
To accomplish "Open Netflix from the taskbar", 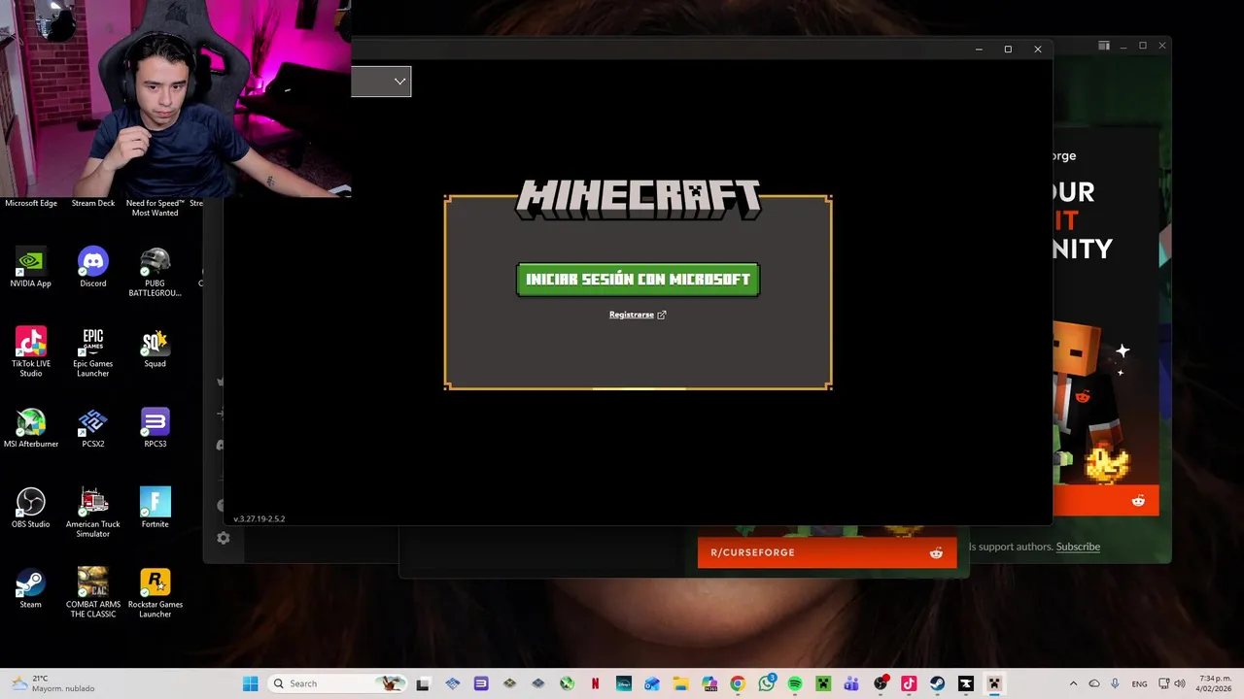I will pos(596,683).
